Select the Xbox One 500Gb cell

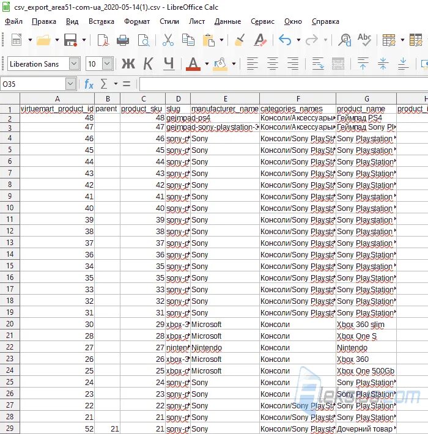click(x=366, y=370)
